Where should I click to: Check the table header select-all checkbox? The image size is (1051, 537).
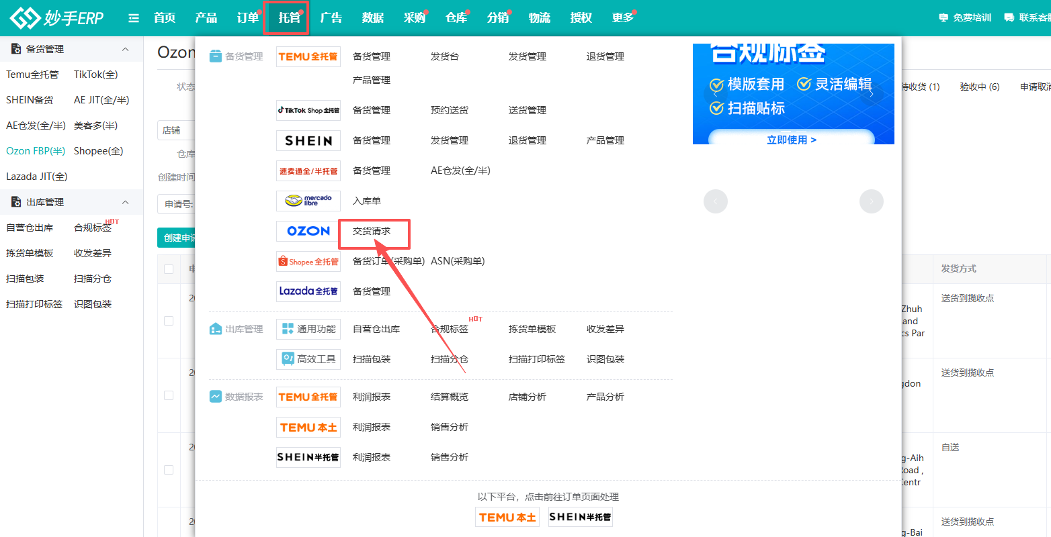(x=169, y=269)
